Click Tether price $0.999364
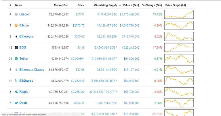The height and width of the screenshot is (116, 221). (x=78, y=59)
